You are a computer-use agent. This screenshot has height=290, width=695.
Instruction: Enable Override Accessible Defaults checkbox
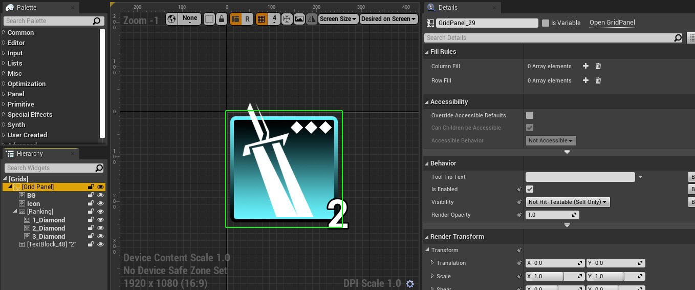point(530,115)
